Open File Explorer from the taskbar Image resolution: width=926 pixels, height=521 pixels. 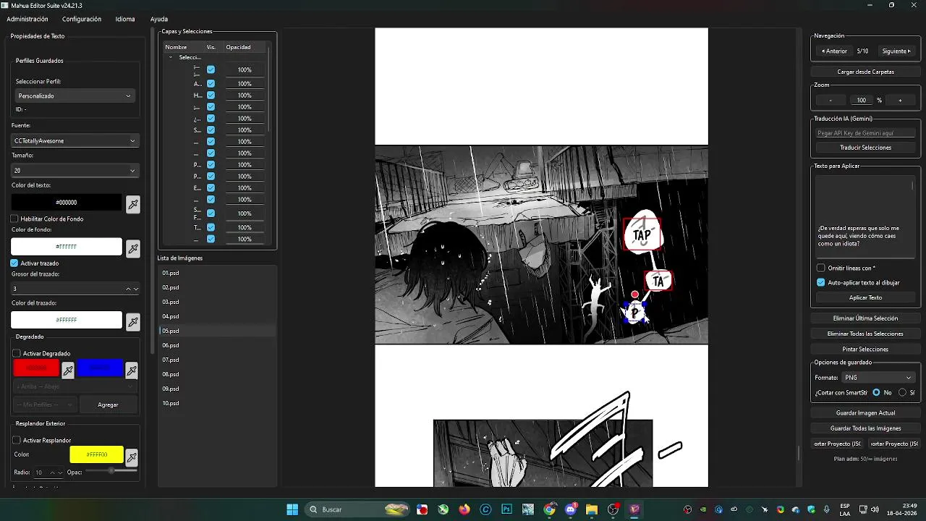point(592,509)
